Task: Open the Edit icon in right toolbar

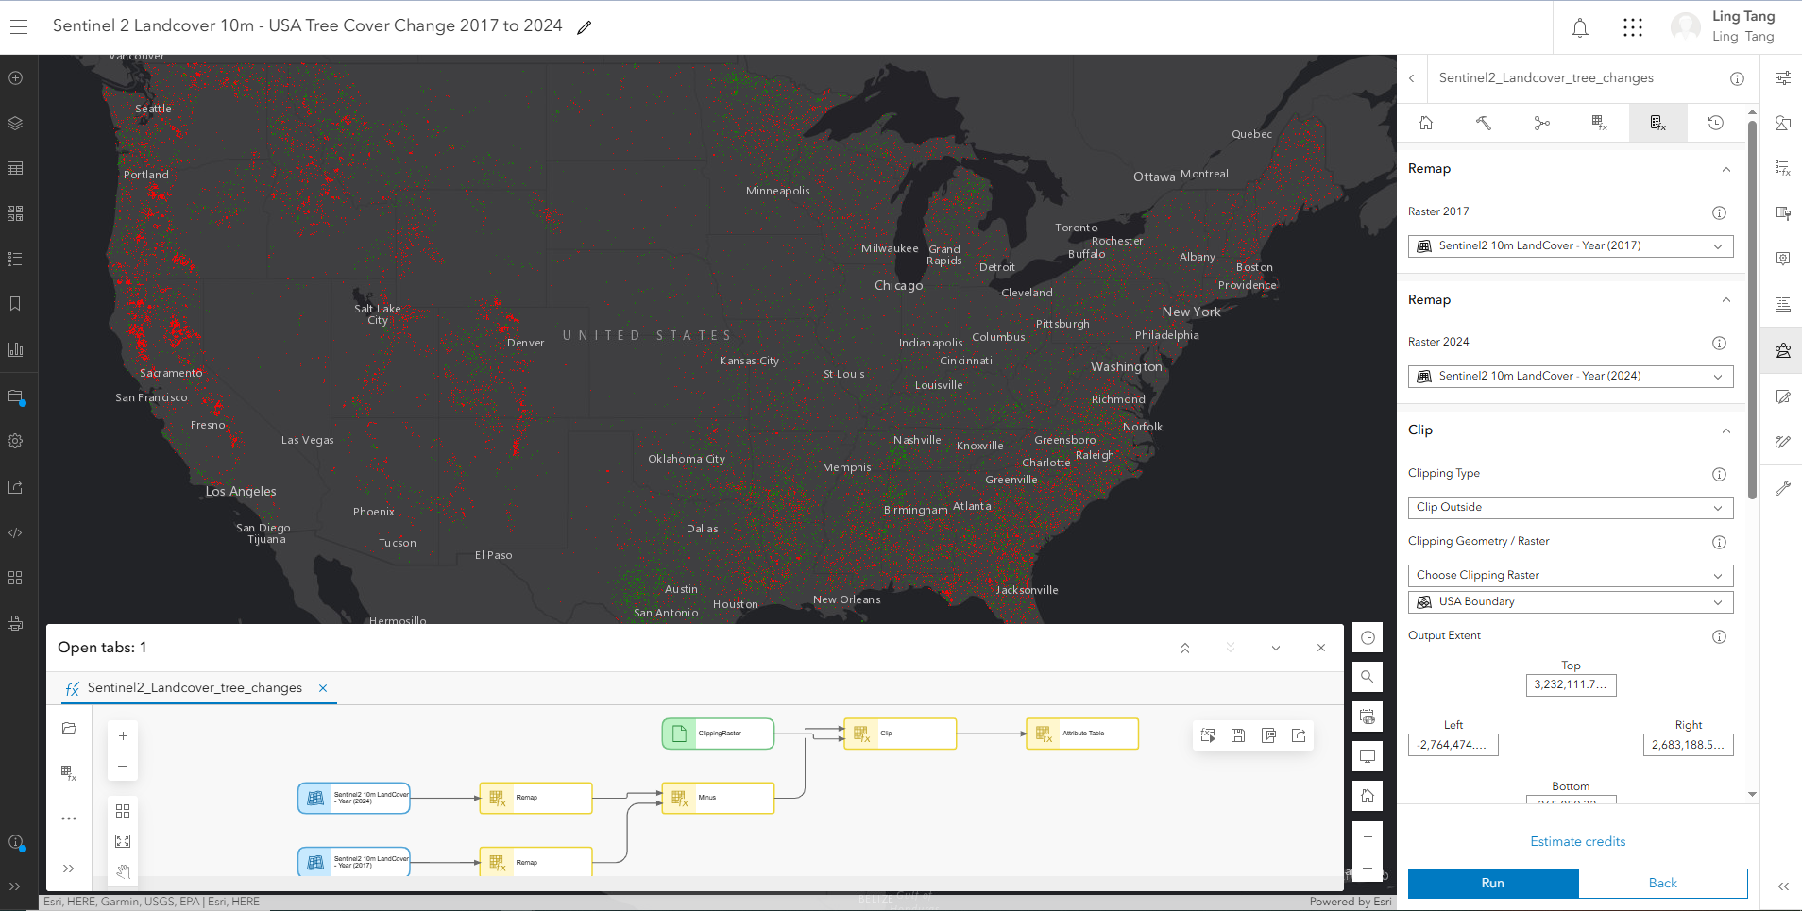Action: click(1783, 396)
